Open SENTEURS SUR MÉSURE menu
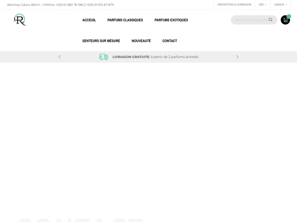The width and height of the screenshot is (297, 222). [101, 41]
